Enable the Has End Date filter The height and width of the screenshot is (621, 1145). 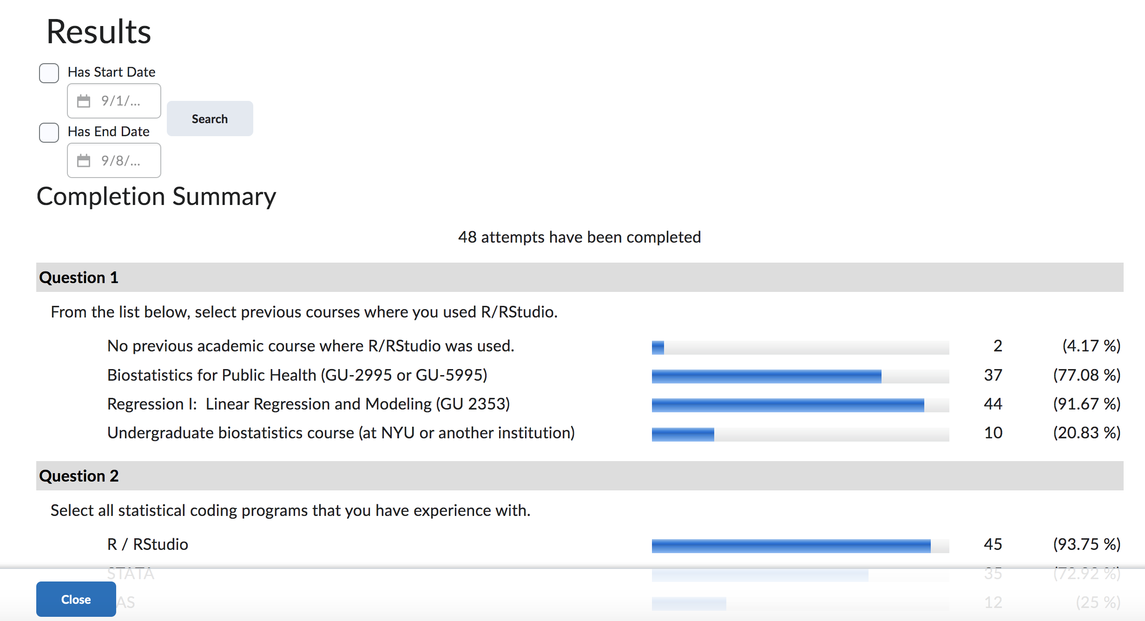[48, 132]
